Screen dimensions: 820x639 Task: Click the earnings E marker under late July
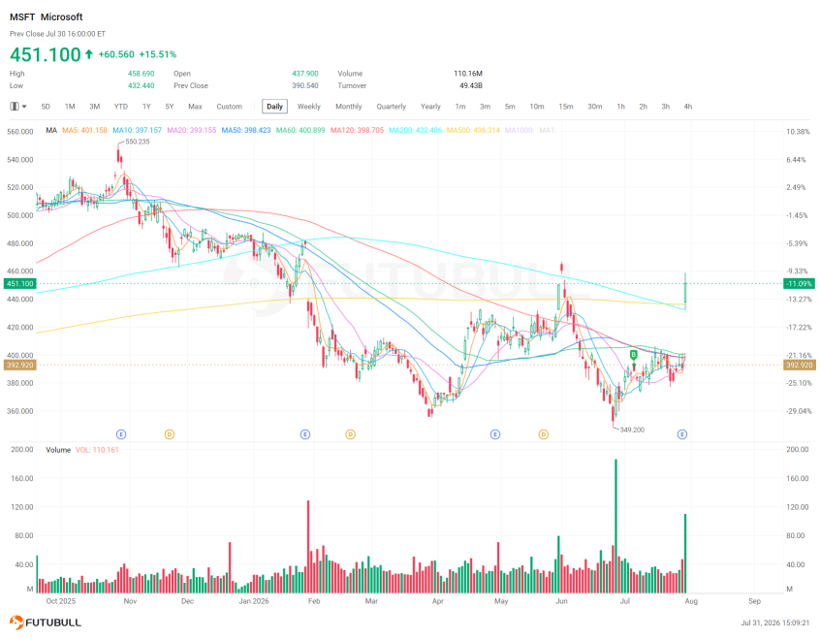682,433
